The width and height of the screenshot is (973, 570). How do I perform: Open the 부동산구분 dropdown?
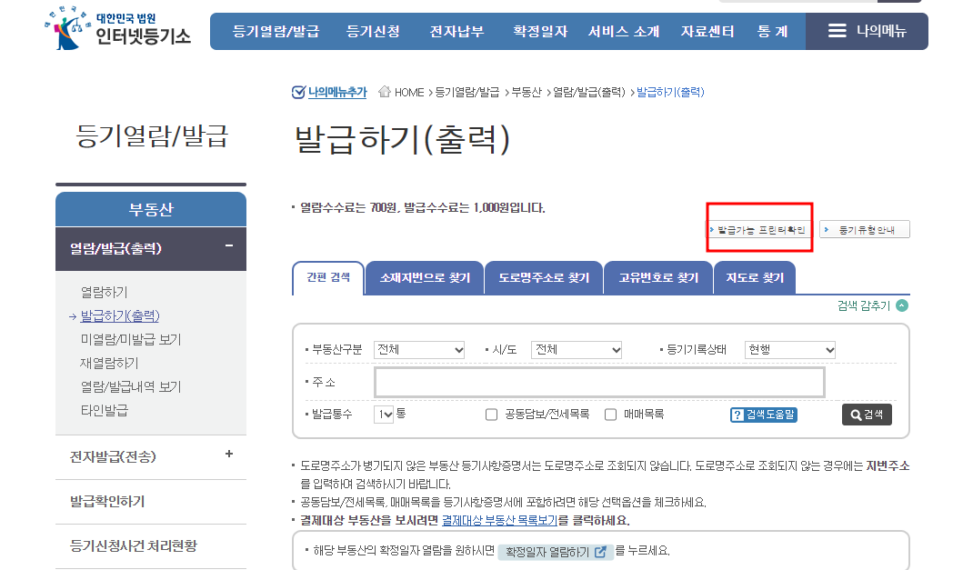pos(419,350)
